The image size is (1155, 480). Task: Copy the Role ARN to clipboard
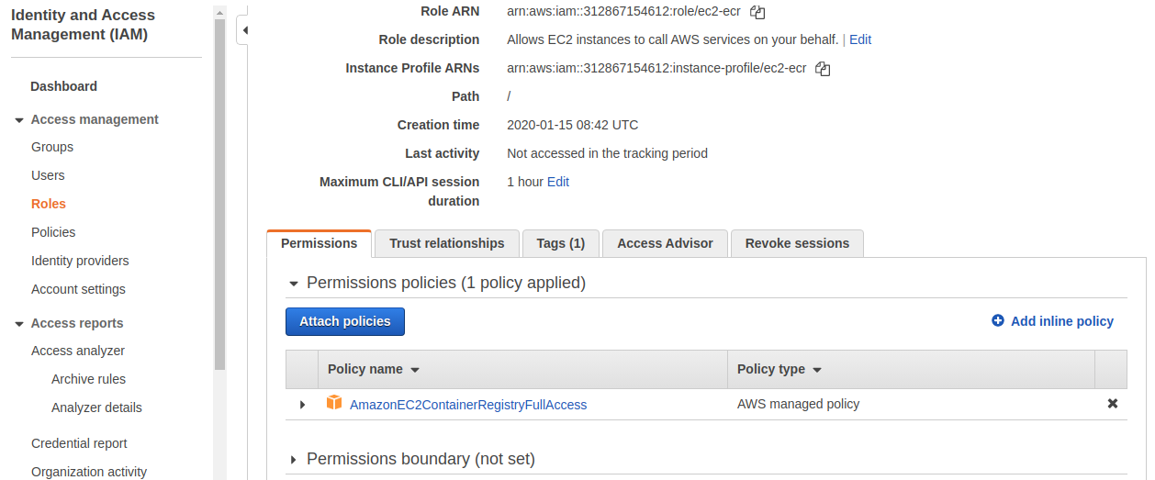point(757,12)
